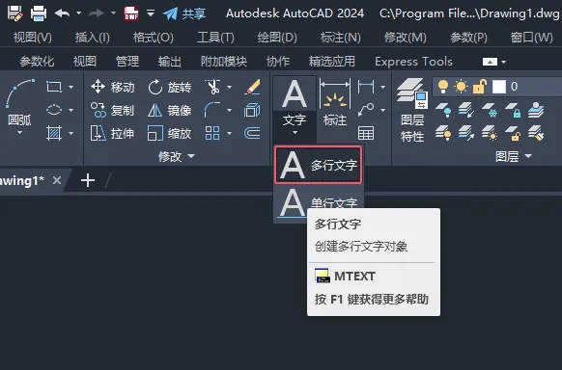This screenshot has width=562, height=370.
Task: Switch to the 精选应用 ribbon tab
Action: [332, 62]
